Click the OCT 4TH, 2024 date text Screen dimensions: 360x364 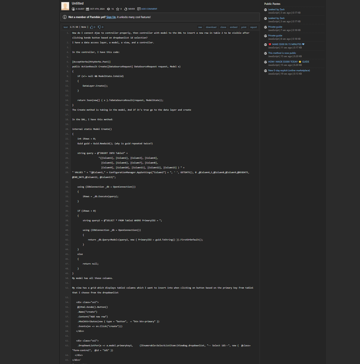point(97,9)
